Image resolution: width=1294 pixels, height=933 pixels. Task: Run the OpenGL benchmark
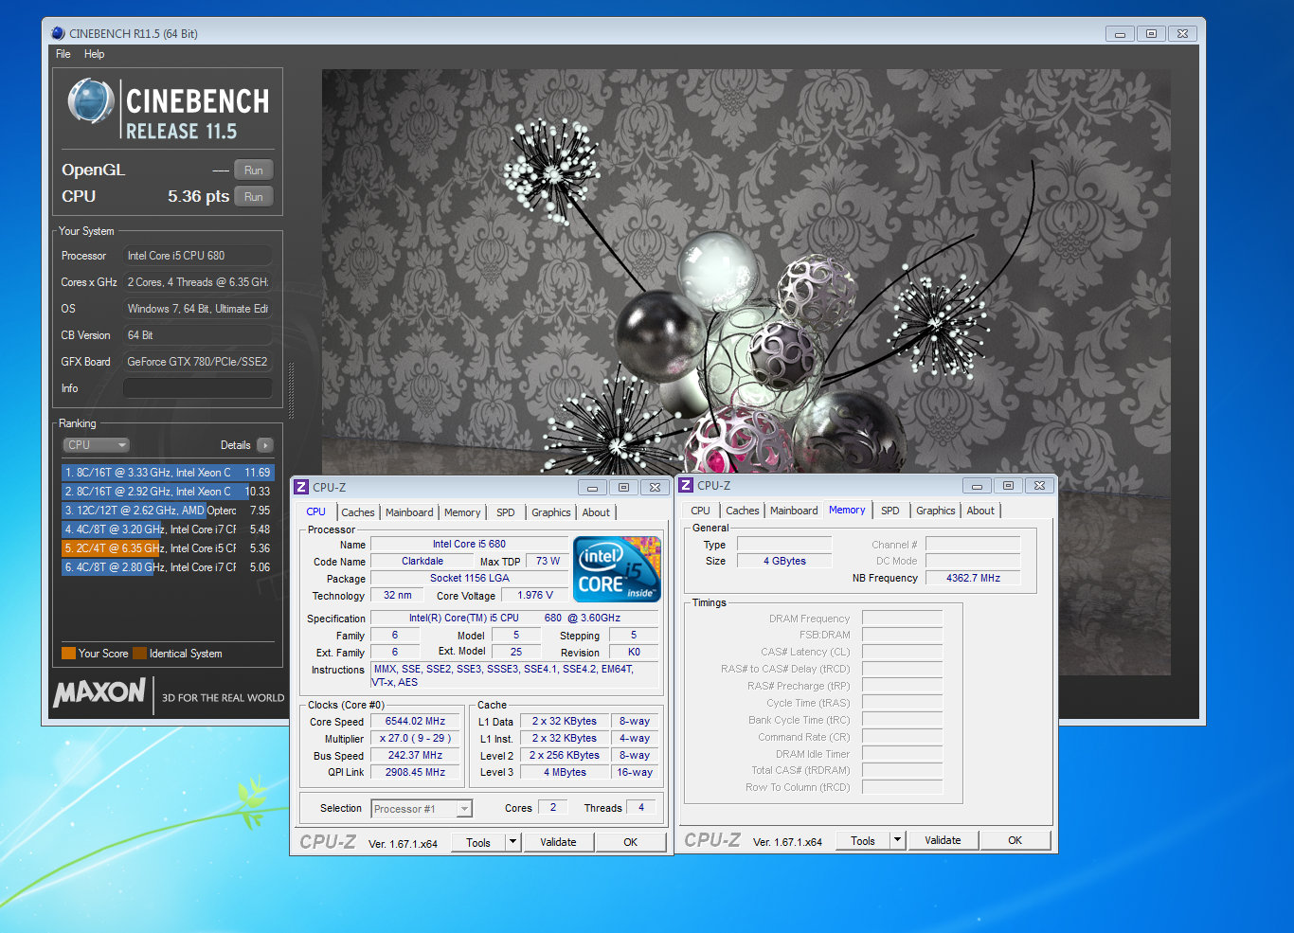pyautogui.click(x=254, y=170)
